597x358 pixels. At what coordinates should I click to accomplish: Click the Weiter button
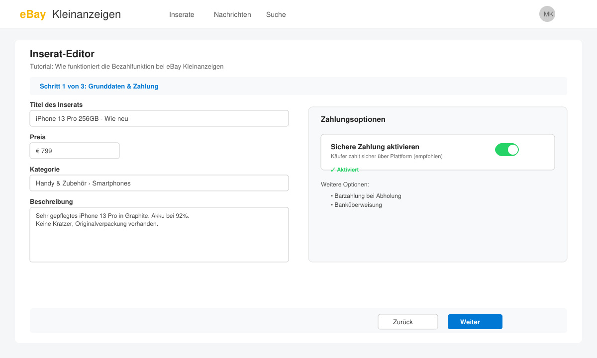pos(475,322)
